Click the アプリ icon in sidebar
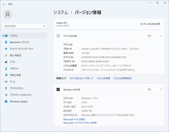Viewport: 169px width, 132px height. [6, 62]
